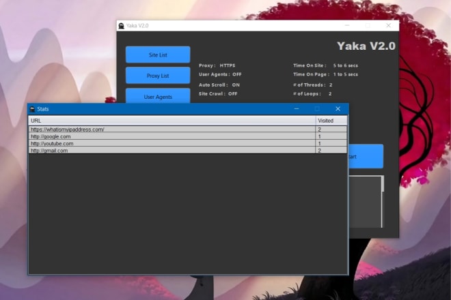This screenshot has height=300, width=451.
Task: Click the visited count for youtube.com
Action: pyautogui.click(x=331, y=143)
